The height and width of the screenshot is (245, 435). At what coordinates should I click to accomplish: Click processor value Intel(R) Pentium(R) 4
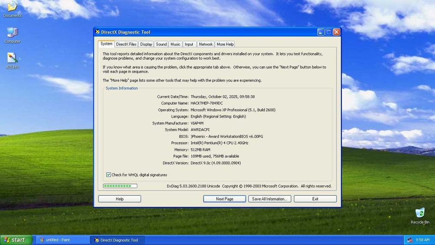point(219,143)
